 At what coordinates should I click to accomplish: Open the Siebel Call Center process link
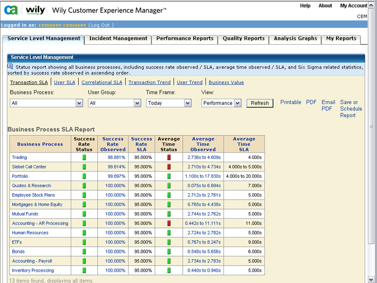[29, 167]
